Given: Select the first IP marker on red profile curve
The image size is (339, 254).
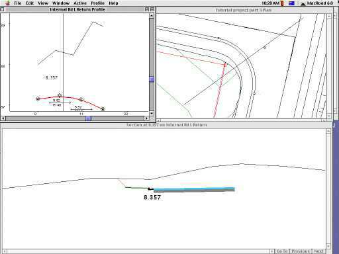Looking at the screenshot, I should pos(38,99).
